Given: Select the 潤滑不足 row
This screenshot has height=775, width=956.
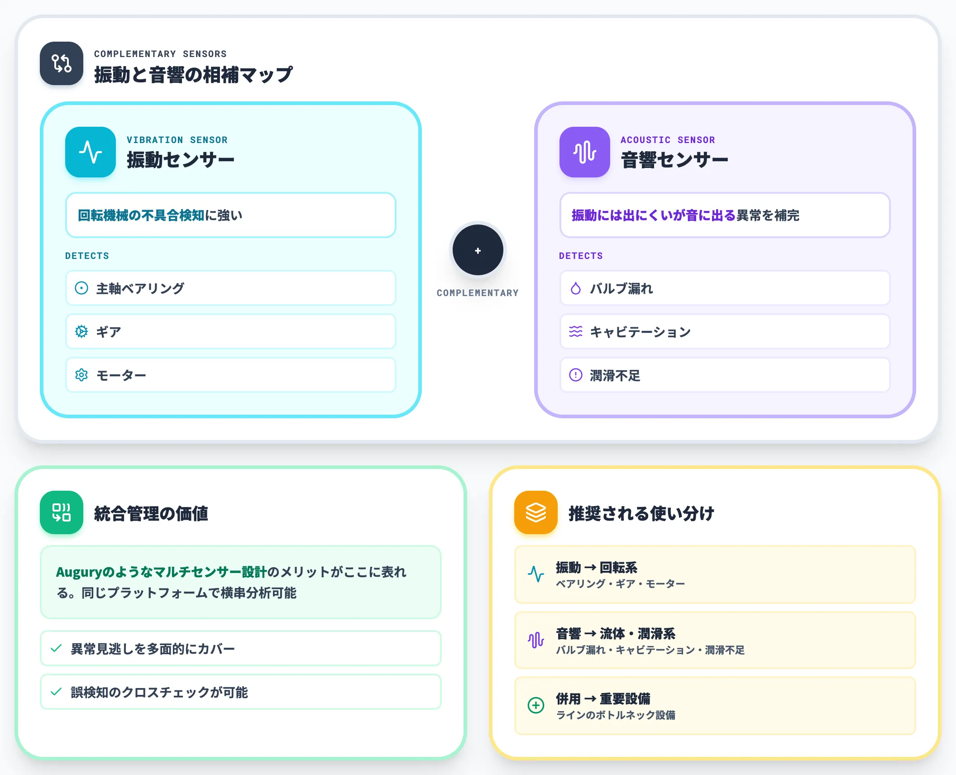Looking at the screenshot, I should 725,375.
